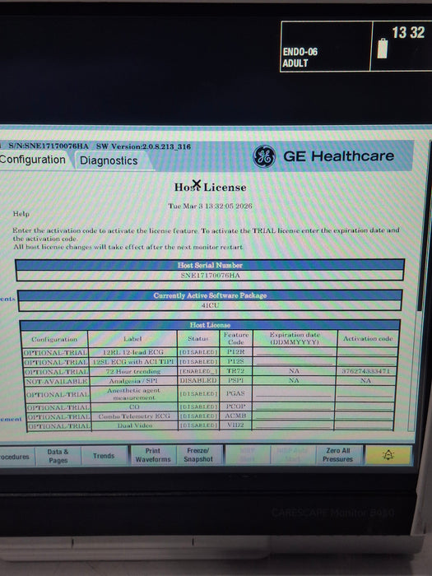This screenshot has width=432, height=576.
Task: Focus the expiration date field for P12S
Action: (x=295, y=361)
